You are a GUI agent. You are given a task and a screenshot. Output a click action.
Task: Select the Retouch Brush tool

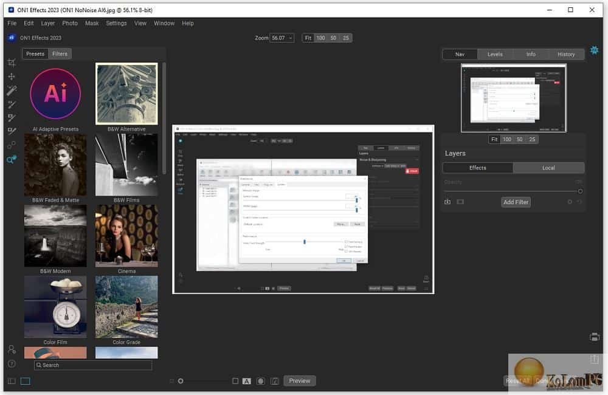[x=12, y=131]
